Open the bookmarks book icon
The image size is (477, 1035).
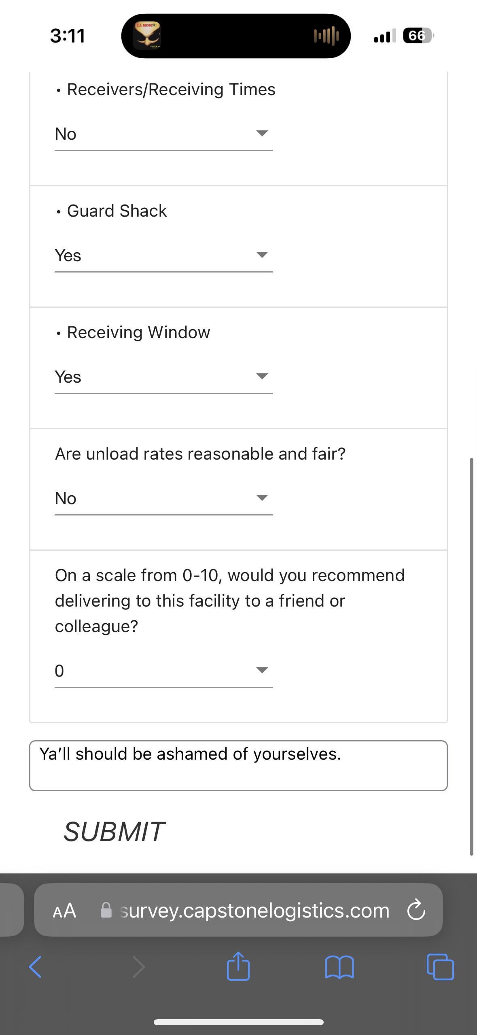point(339,967)
